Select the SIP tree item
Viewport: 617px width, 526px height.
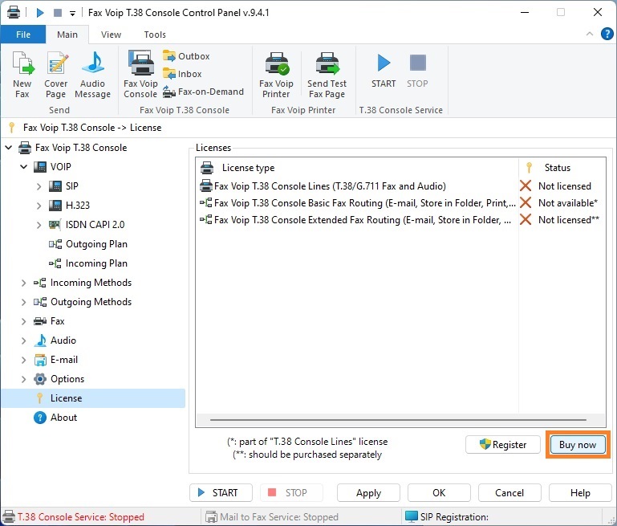point(63,186)
